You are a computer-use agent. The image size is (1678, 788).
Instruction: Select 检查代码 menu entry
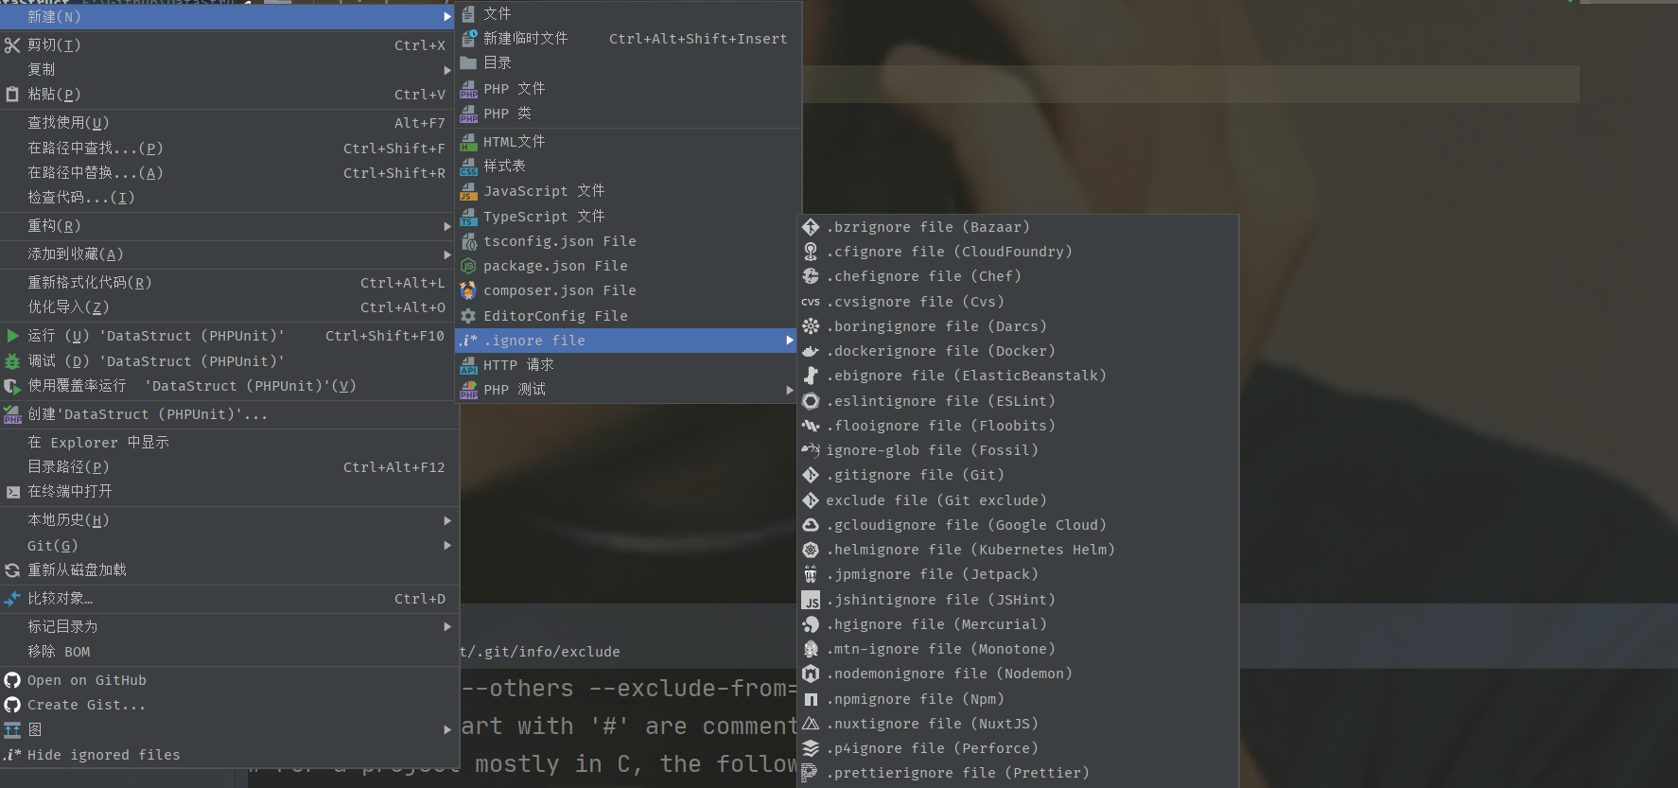229,198
